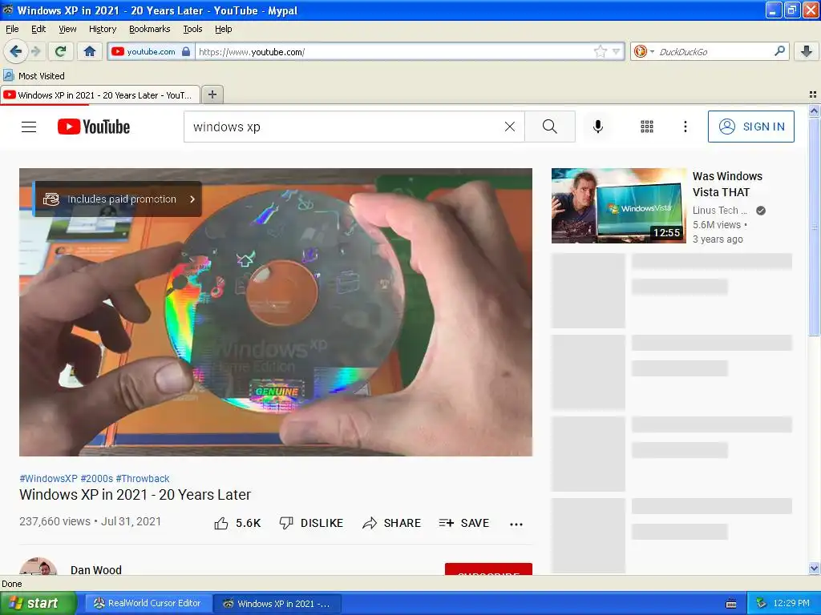821x615 pixels.
Task: Open the #WindowsXP hashtag link
Action: [48, 479]
